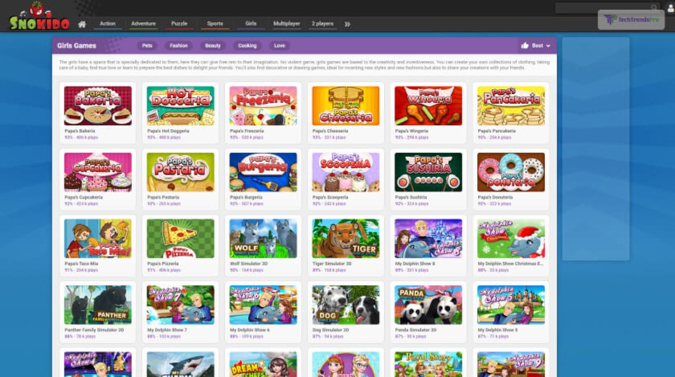Viewport: 675px width, 377px height.
Task: Open the Action category
Action: [107, 24]
